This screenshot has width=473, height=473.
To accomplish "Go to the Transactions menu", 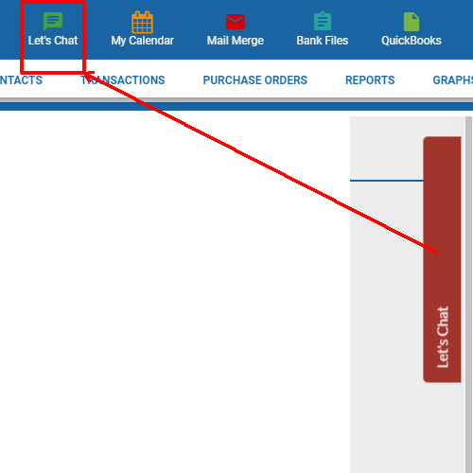I will 123,80.
